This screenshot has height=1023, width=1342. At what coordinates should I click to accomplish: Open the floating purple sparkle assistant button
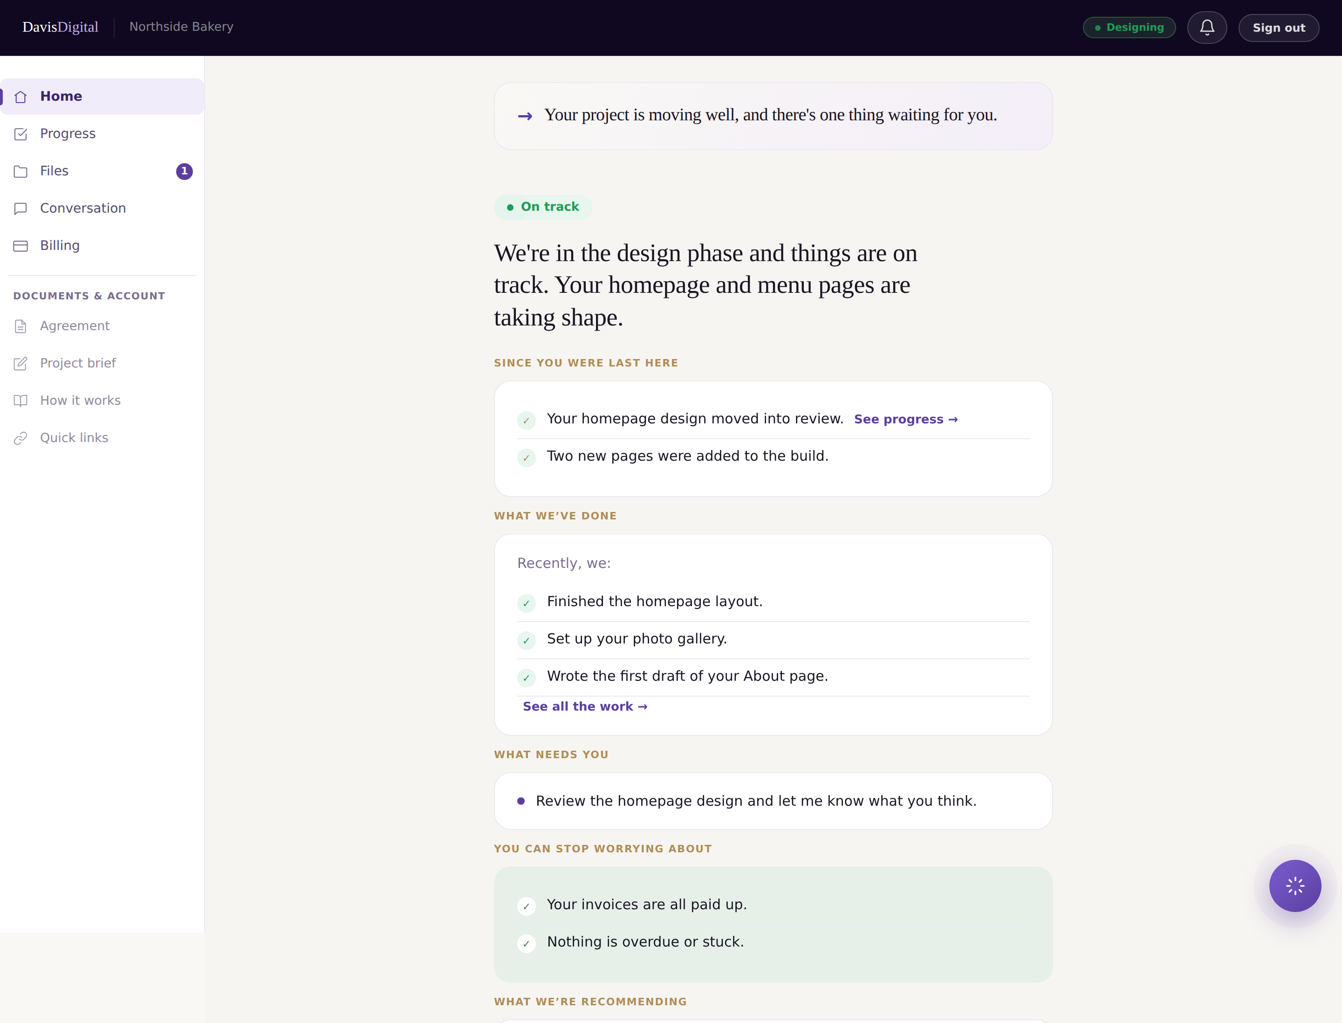click(1295, 885)
